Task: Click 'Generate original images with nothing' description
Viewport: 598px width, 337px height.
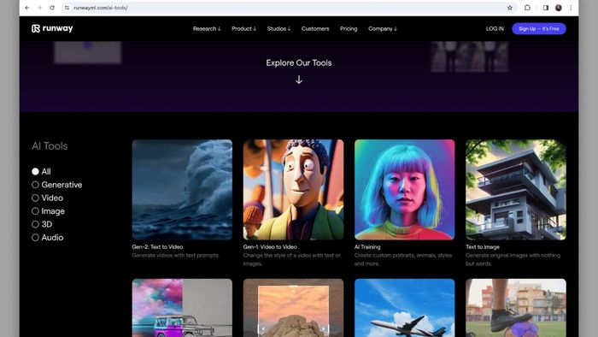Action: click(513, 259)
